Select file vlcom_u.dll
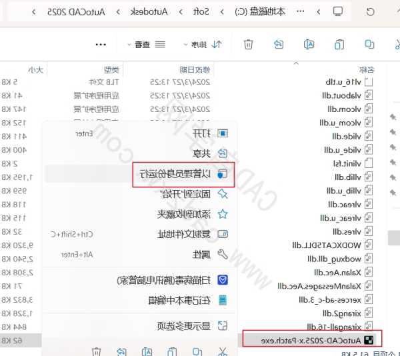 (x=340, y=123)
